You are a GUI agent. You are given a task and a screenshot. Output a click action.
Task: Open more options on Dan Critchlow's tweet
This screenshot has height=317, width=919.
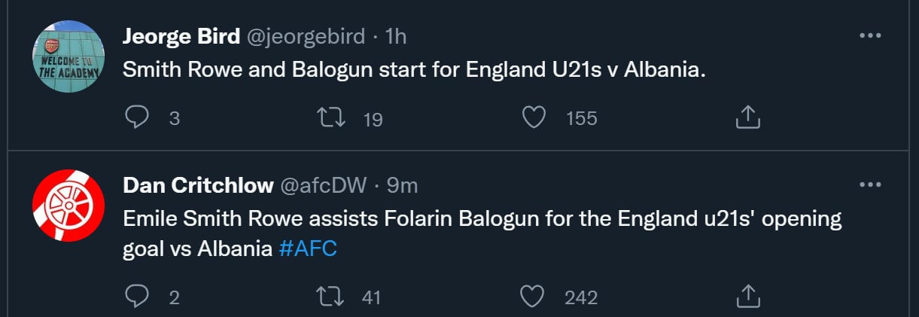[x=870, y=185]
